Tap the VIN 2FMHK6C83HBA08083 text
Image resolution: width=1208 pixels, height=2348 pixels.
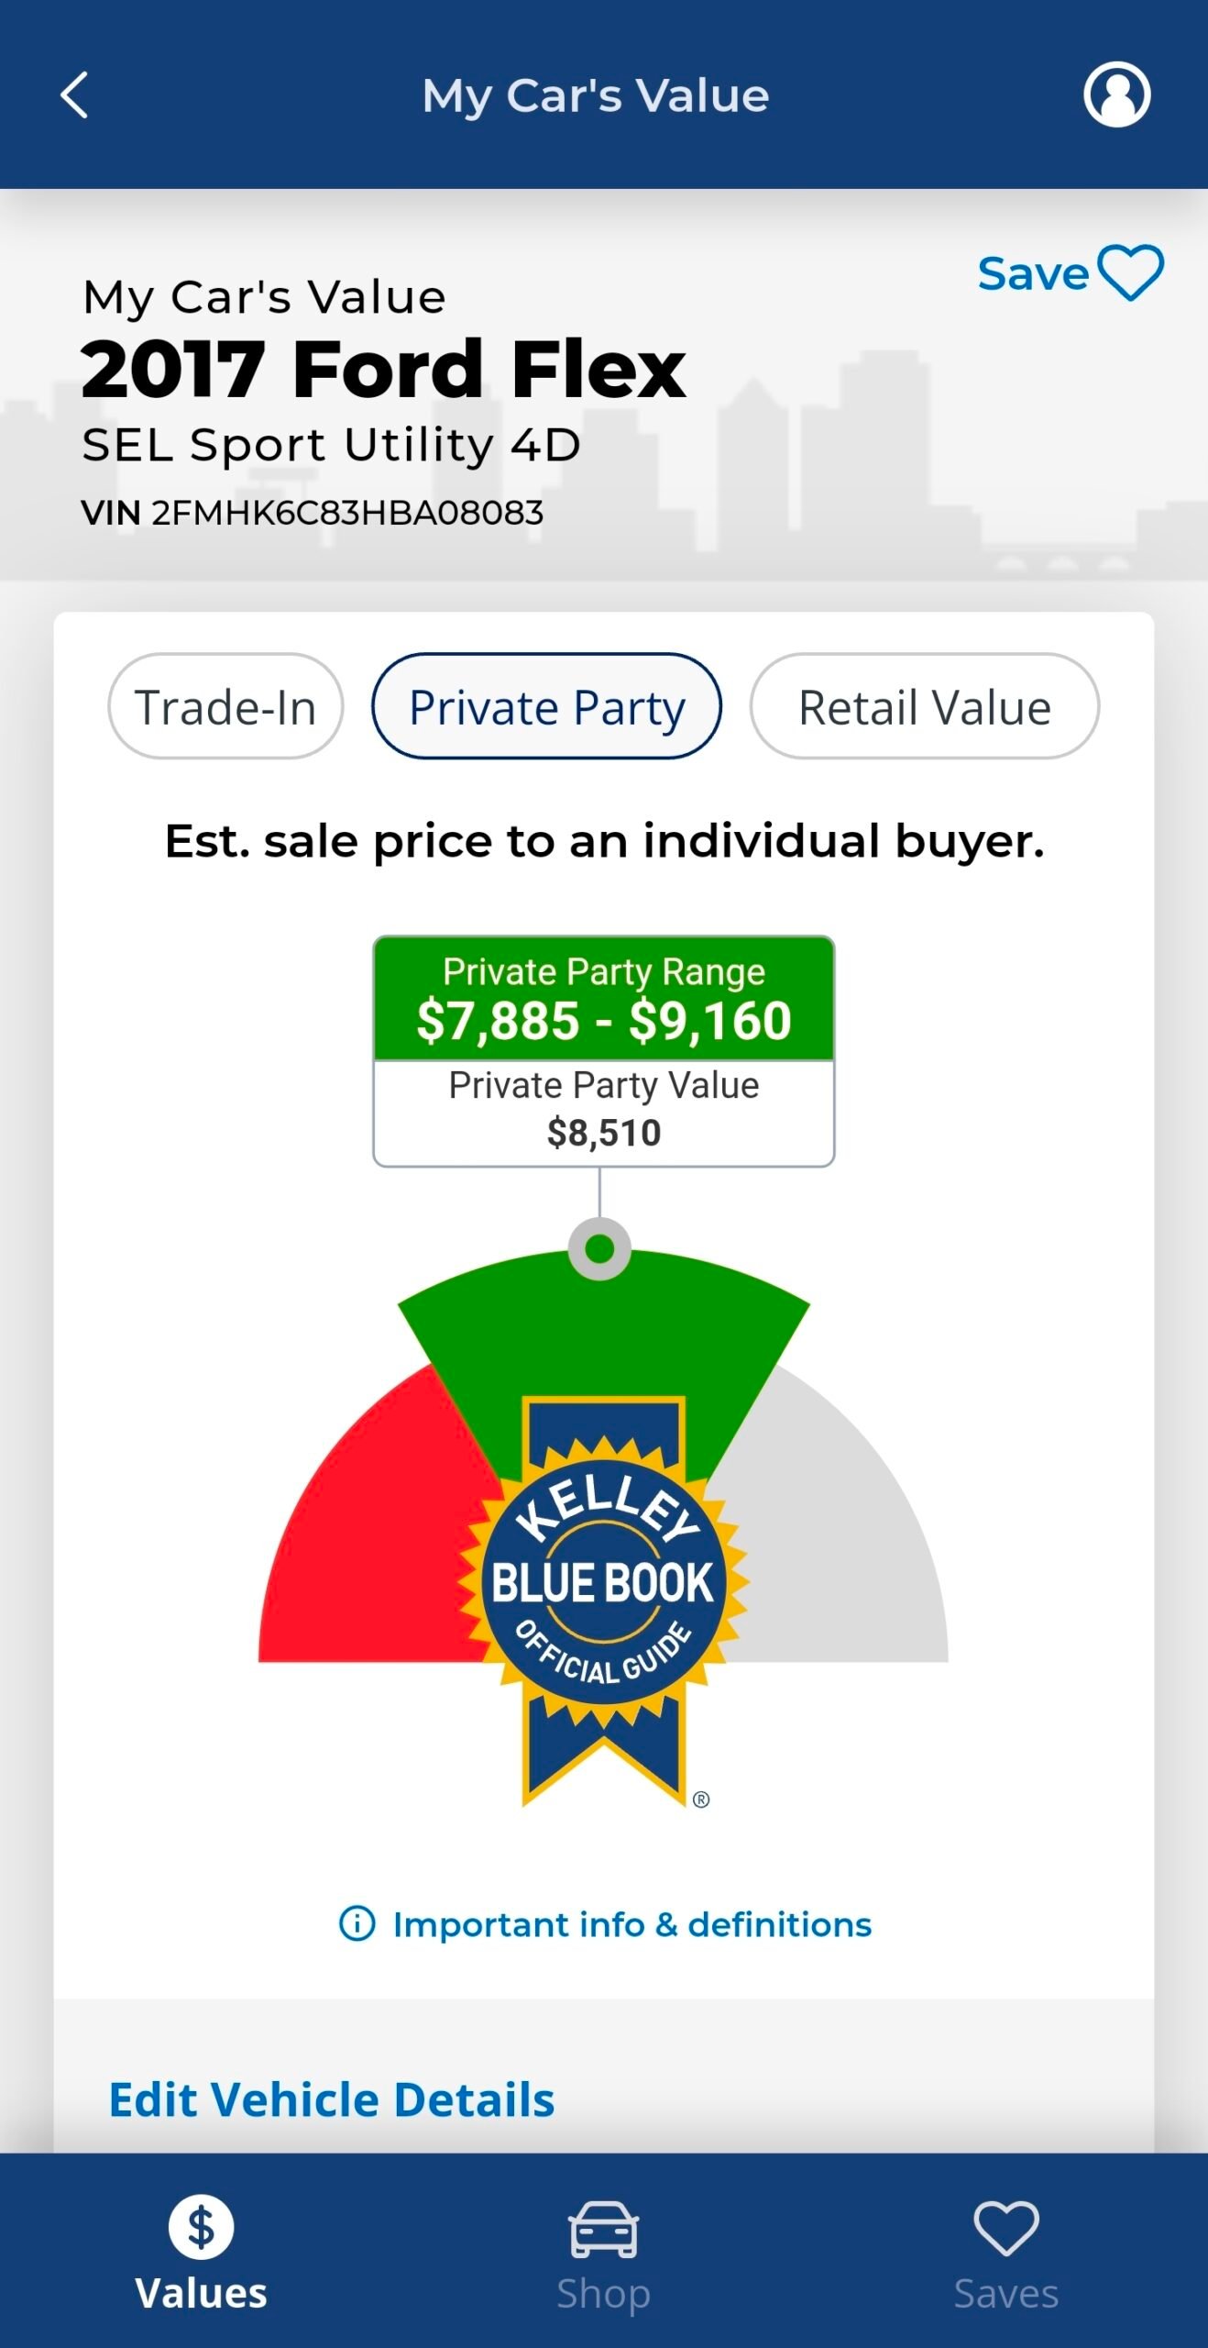coord(312,514)
